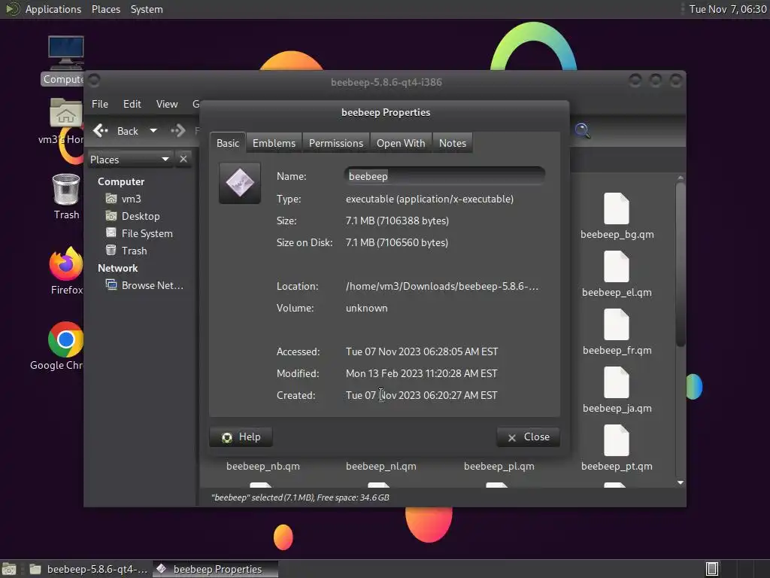Switch to beebeep Properties taskbar button
770x578 pixels.
(216, 569)
